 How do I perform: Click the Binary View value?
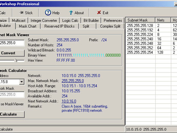88,55
